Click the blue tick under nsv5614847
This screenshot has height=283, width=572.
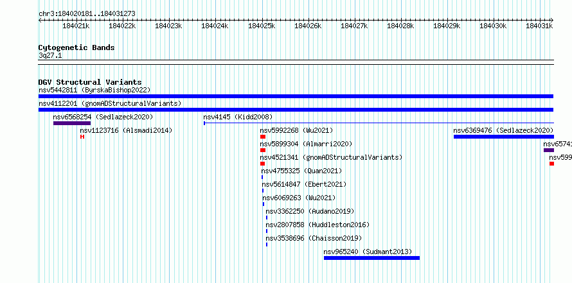(263, 191)
